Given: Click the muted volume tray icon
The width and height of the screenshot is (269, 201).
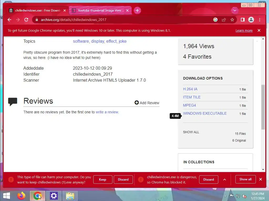Looking at the screenshot, I should click(244, 196).
